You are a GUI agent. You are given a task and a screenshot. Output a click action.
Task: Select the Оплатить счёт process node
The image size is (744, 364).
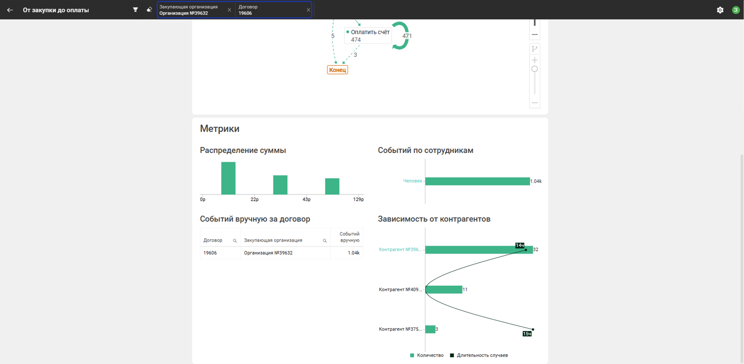(x=368, y=36)
